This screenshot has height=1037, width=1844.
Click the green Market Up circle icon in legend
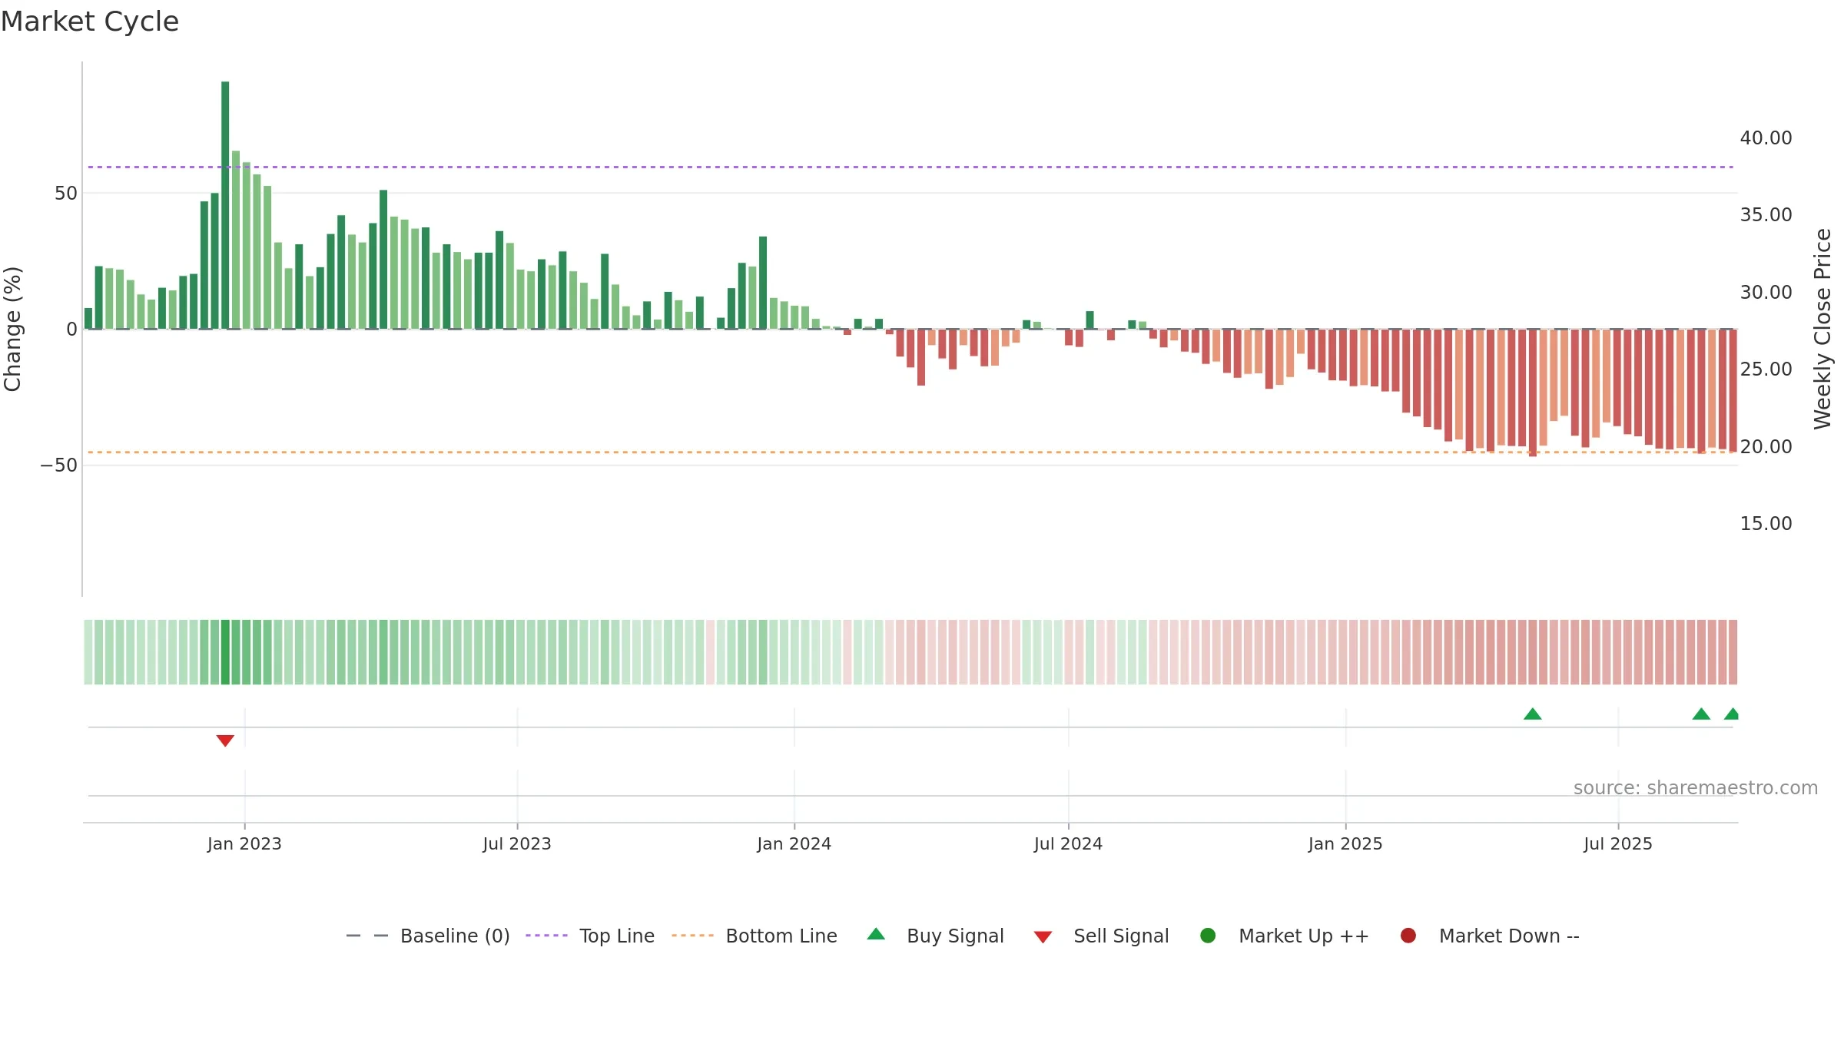(x=1208, y=936)
